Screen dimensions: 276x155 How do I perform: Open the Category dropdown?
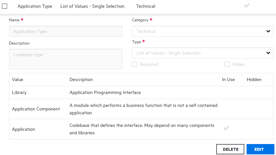(203, 31)
